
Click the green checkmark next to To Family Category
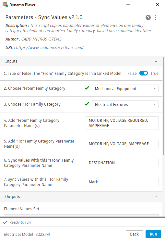click(x=87, y=104)
